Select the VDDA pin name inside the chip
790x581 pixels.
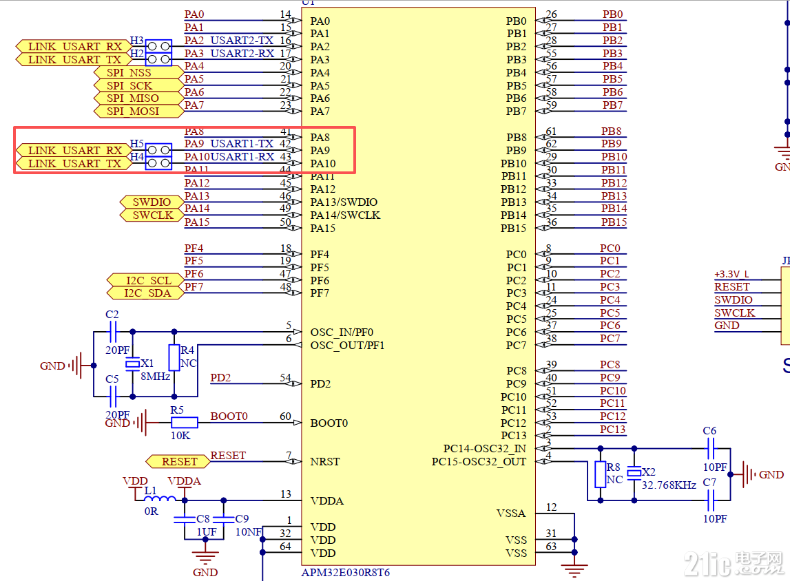point(327,501)
